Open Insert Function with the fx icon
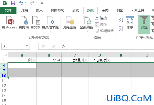This screenshot has height=105, width=154. pyautogui.click(x=64, y=46)
